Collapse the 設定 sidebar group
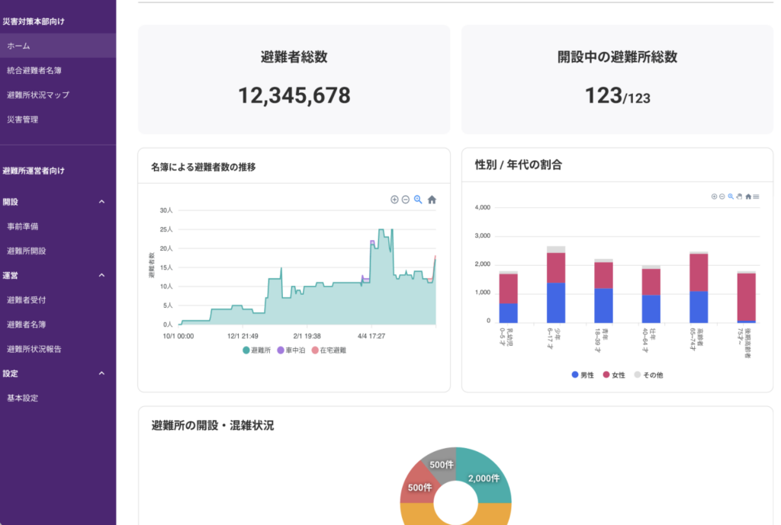The width and height of the screenshot is (781, 525). pyautogui.click(x=102, y=373)
